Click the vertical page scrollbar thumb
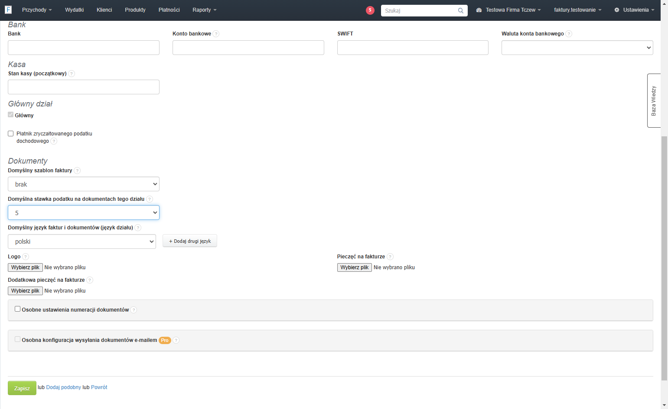The width and height of the screenshot is (668, 409). coord(664,258)
